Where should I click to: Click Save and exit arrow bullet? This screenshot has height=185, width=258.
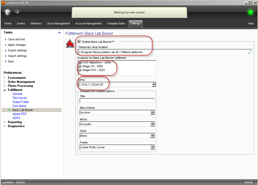coord(6,39)
